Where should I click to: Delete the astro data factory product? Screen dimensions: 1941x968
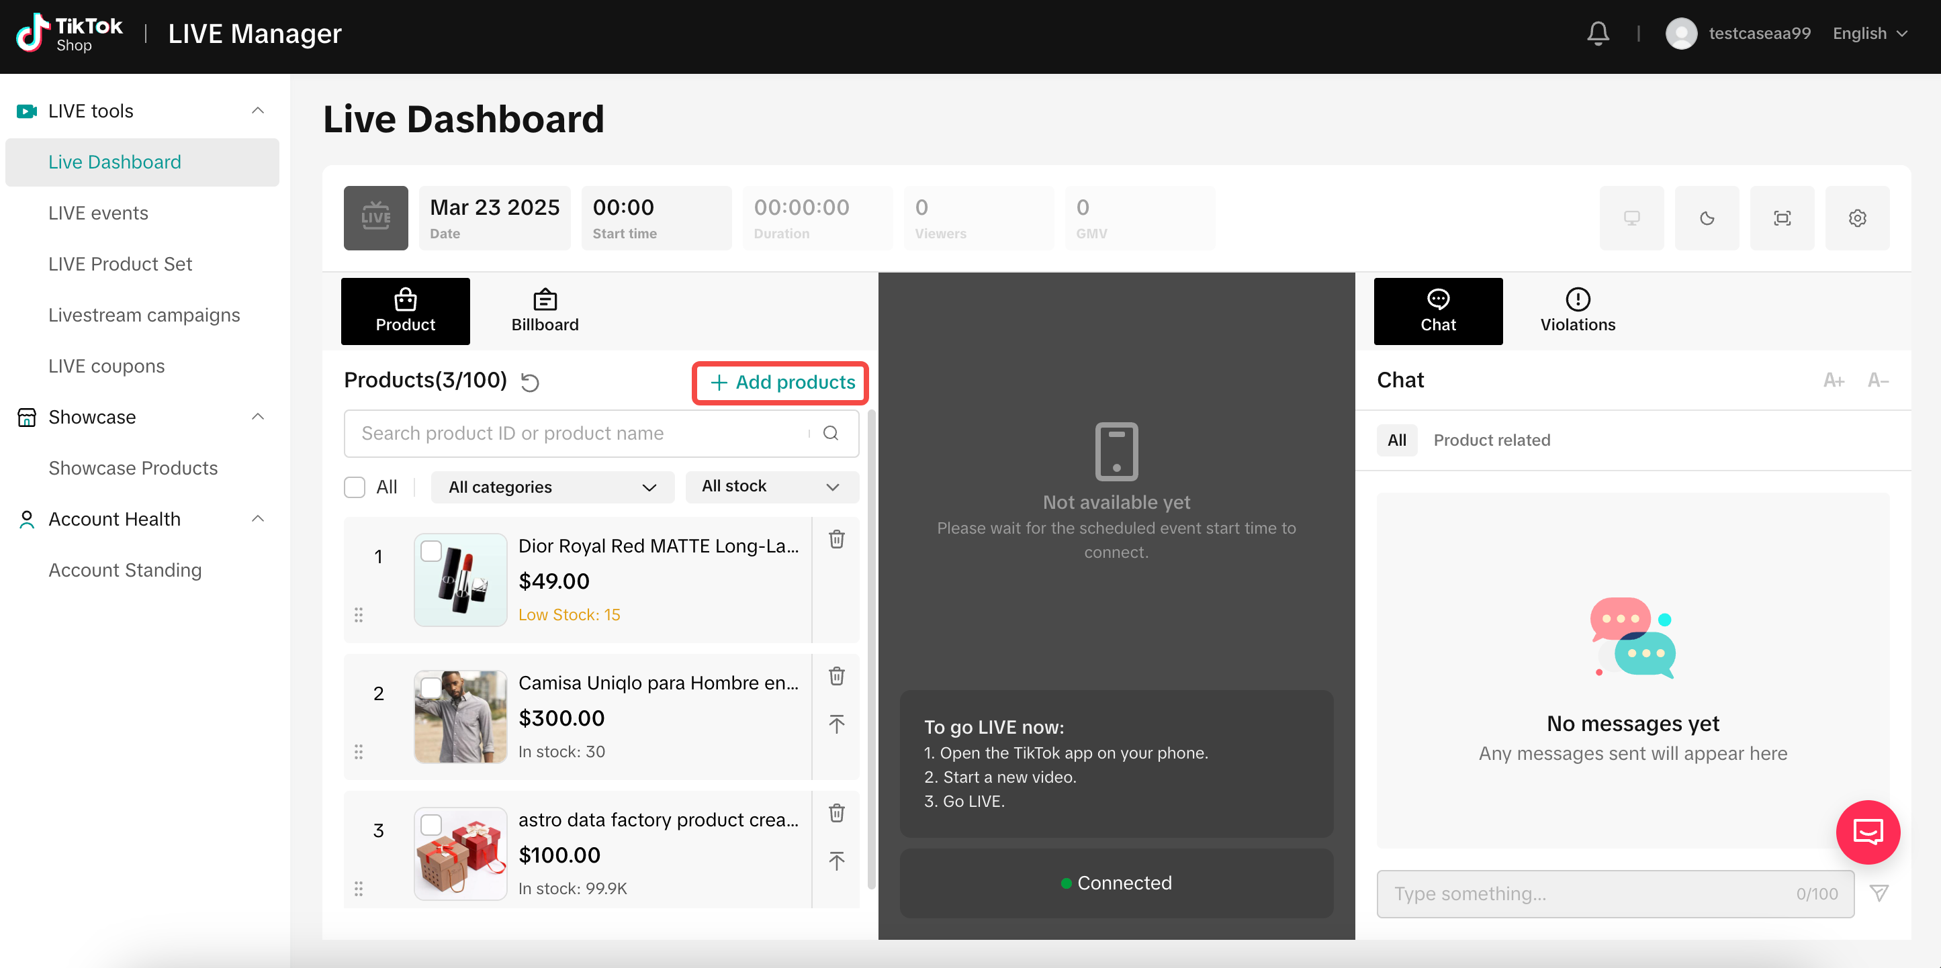(836, 813)
